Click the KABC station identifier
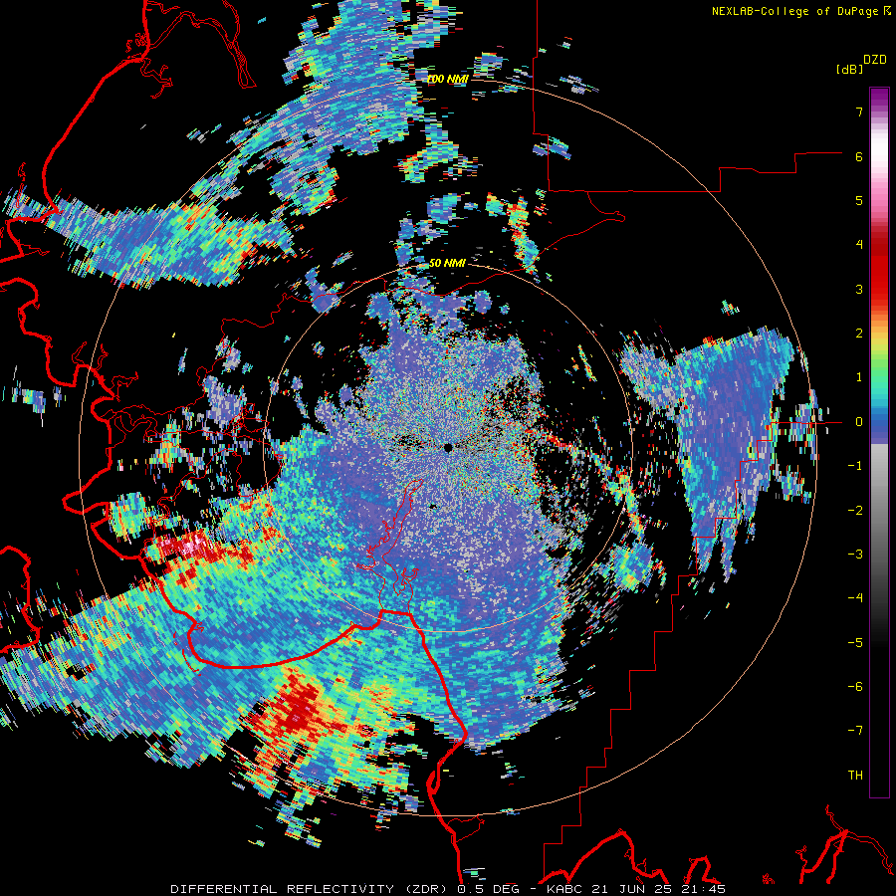 click(565, 889)
